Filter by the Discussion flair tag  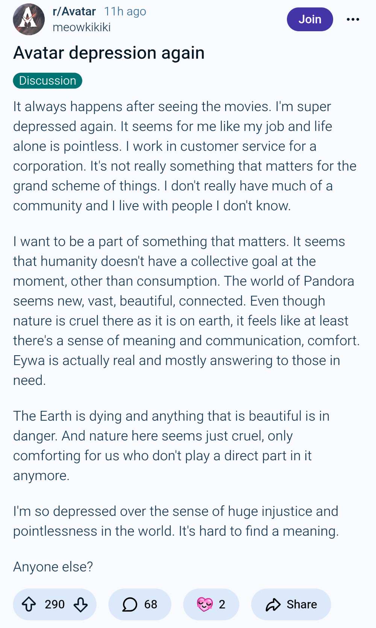point(47,81)
